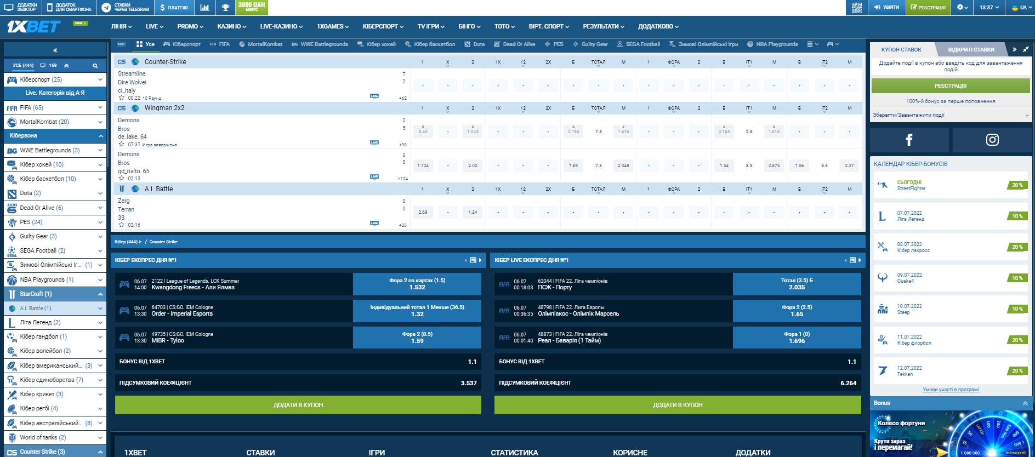Open the Facebook social icon
Viewport: 1035px width, 457px height.
tap(909, 140)
